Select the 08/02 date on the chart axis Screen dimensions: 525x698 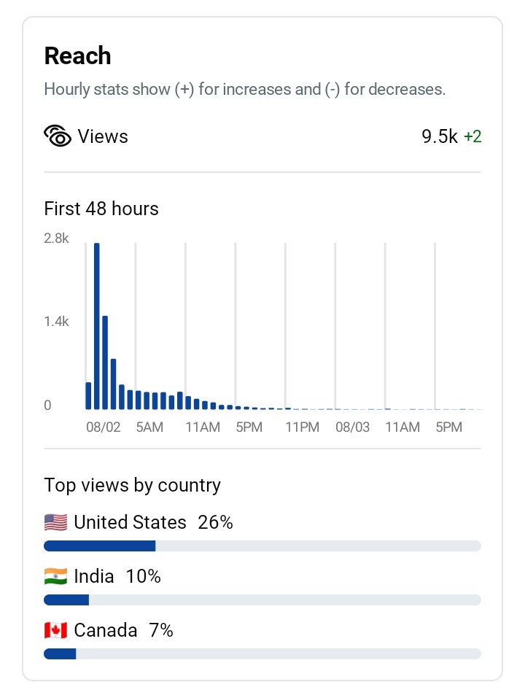103,427
